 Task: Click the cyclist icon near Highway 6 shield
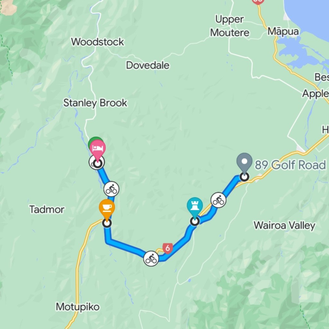[151, 259]
